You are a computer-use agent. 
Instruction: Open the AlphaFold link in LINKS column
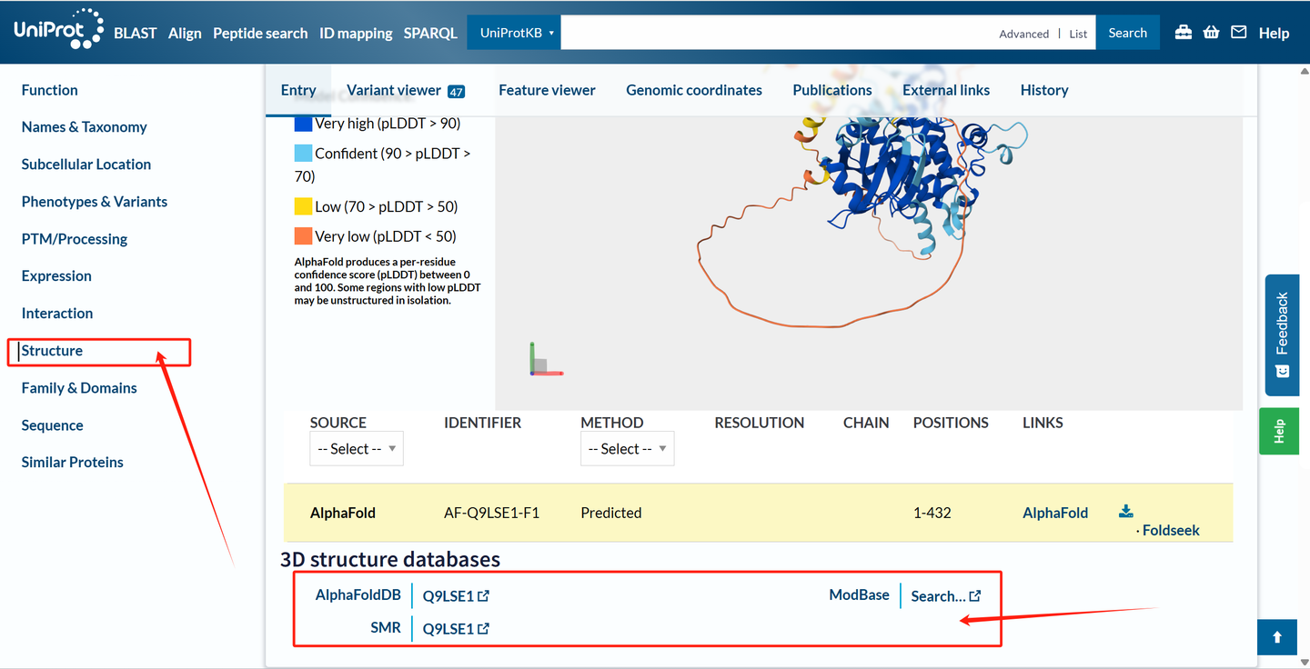tap(1055, 513)
